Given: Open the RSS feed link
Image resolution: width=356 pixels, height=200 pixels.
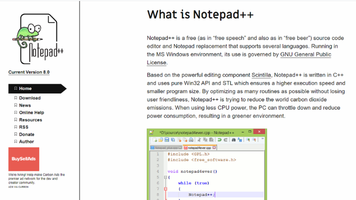Looking at the screenshot, I should click(24, 127).
